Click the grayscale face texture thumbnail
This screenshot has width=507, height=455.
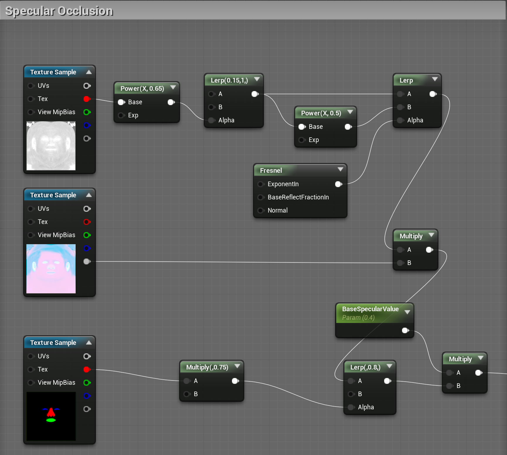point(51,146)
